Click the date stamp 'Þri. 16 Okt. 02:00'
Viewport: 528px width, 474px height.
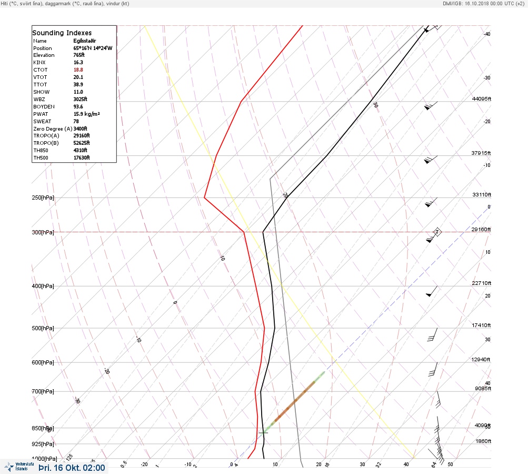(72, 468)
